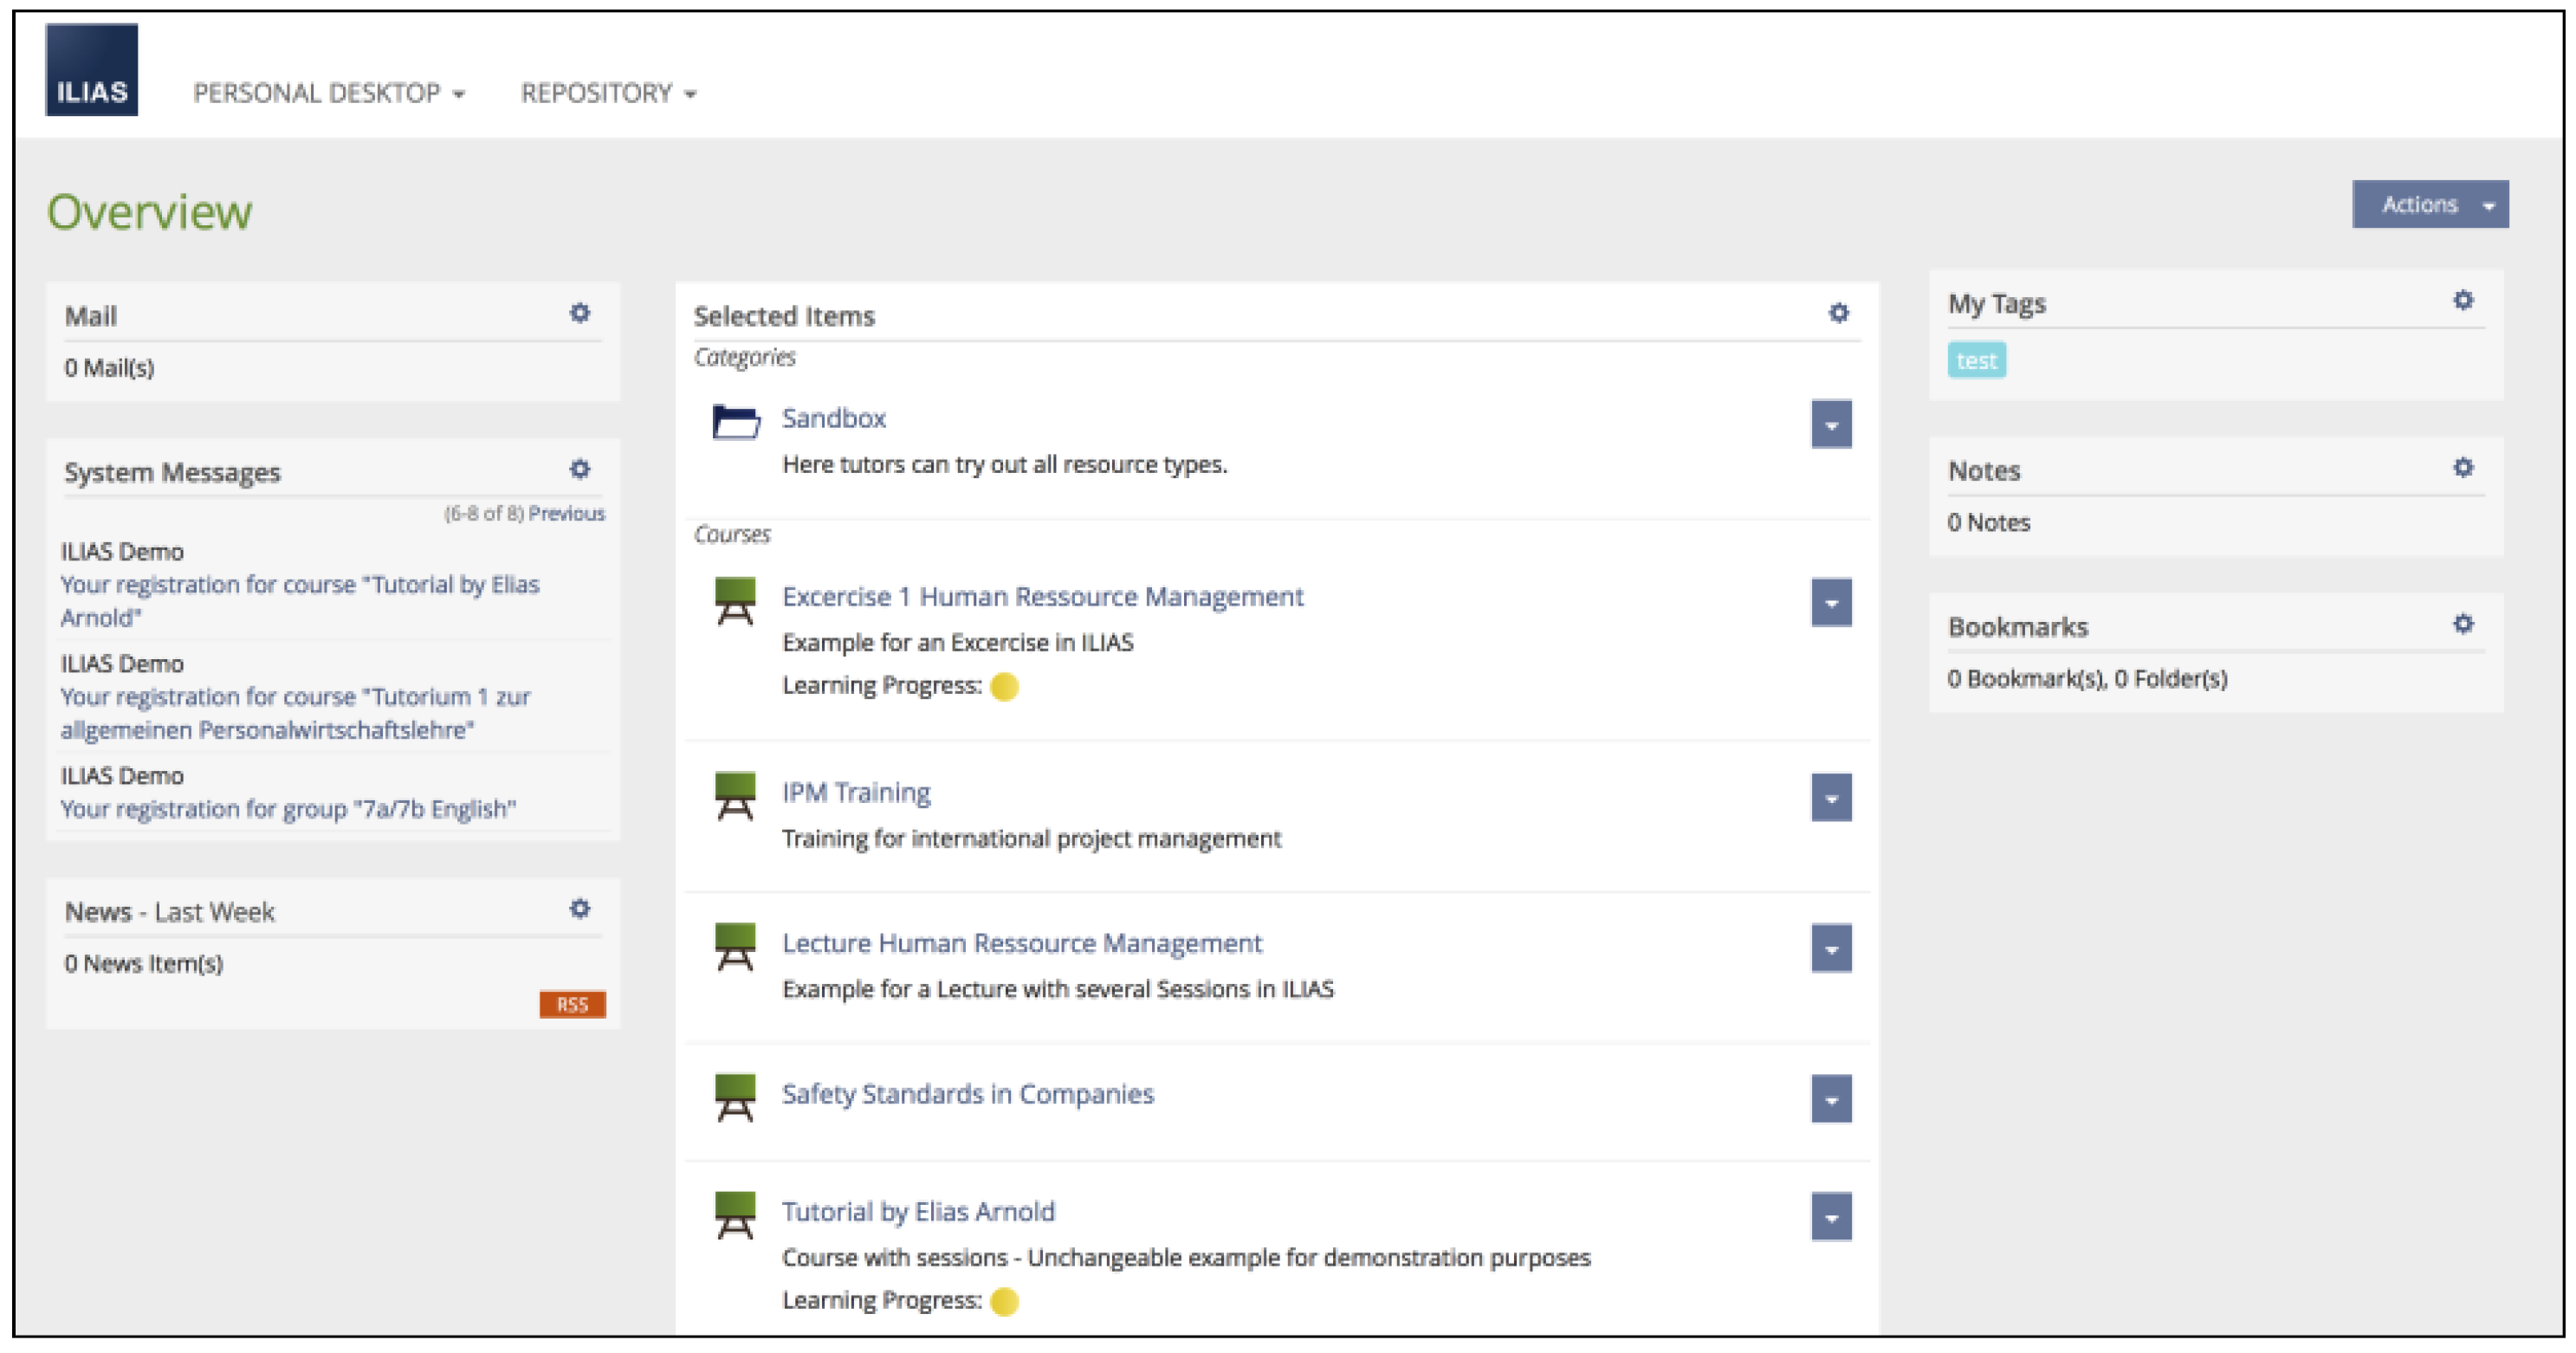Viewport: 2576px width, 1353px height.
Task: Open My Tags settings gear
Action: tap(2463, 300)
